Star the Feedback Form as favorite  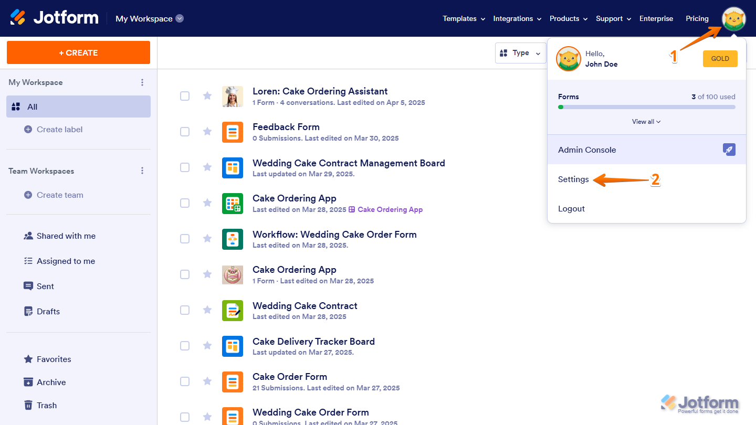coord(207,131)
